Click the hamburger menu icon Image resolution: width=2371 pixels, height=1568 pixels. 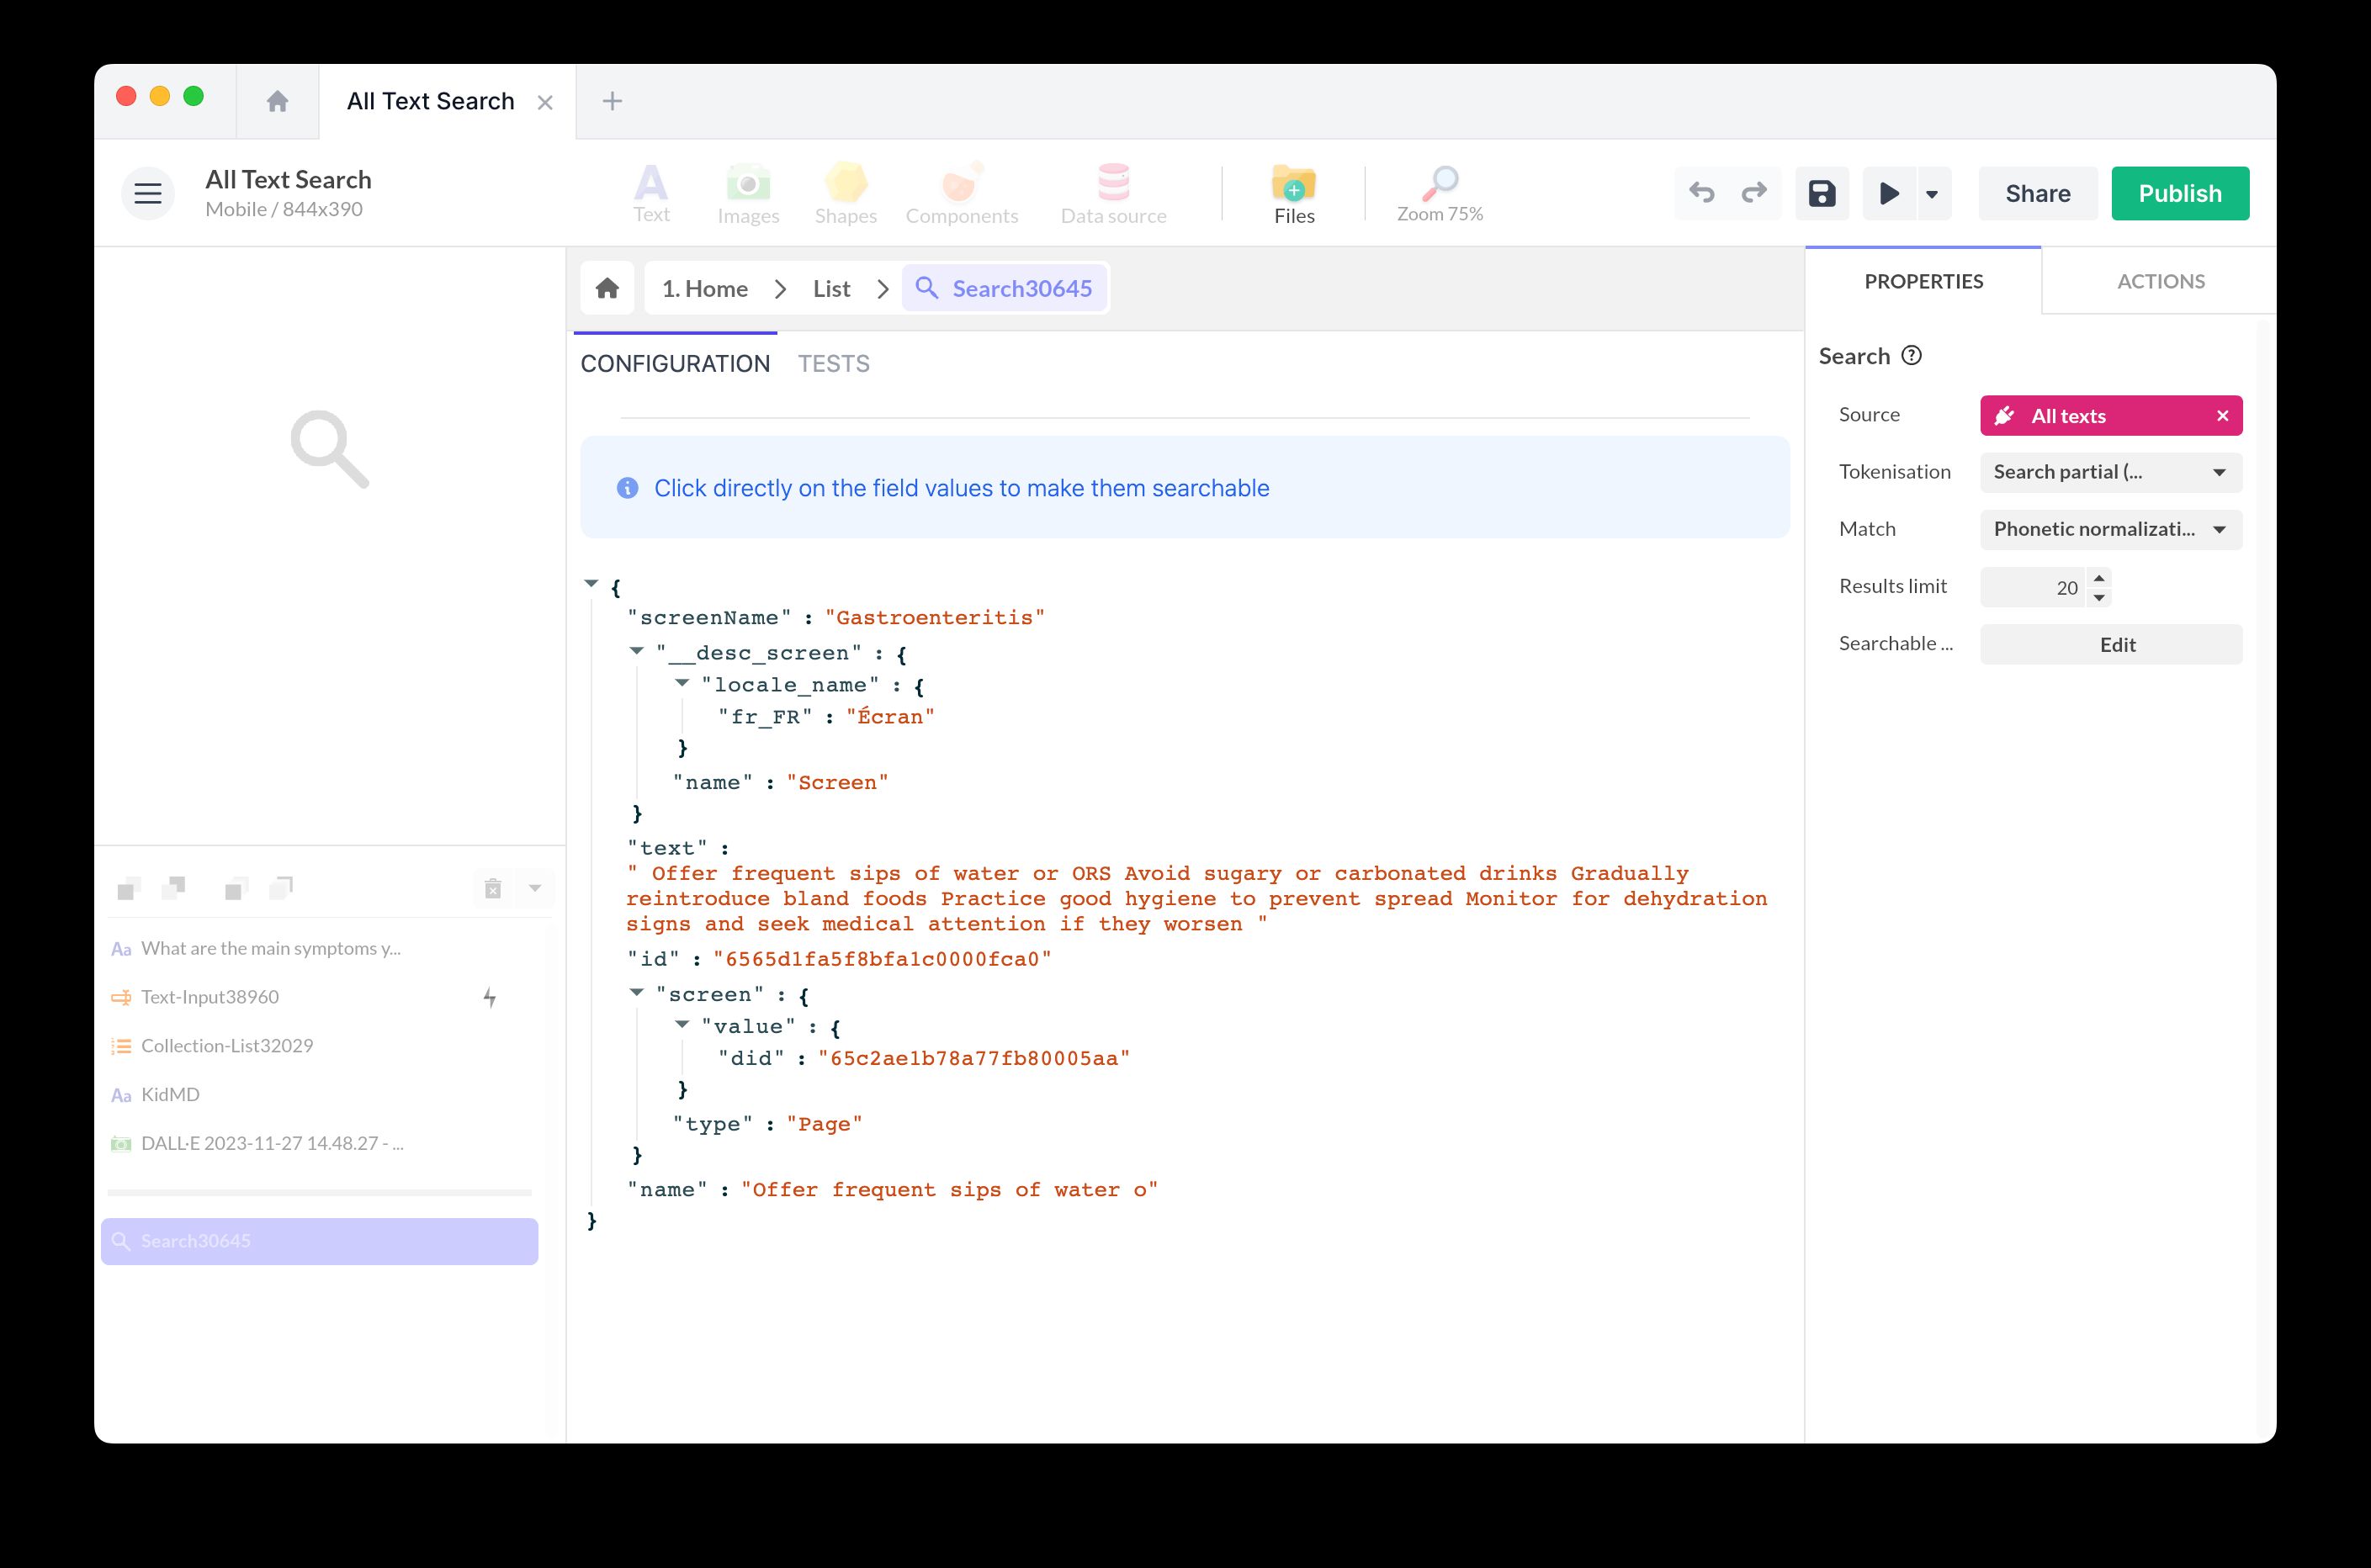click(x=148, y=193)
